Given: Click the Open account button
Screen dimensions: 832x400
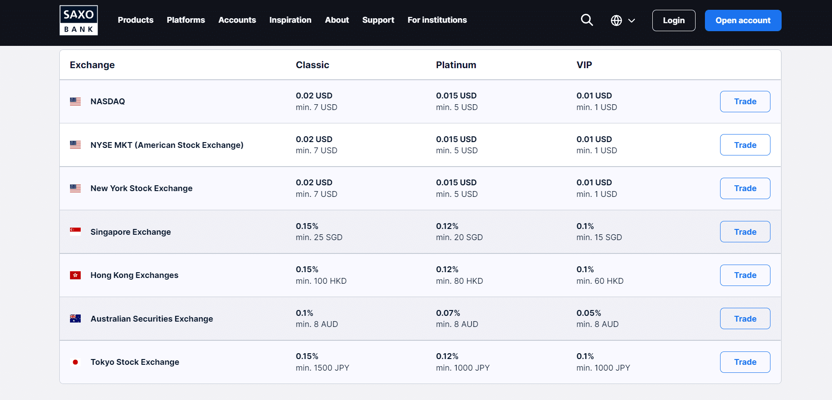Looking at the screenshot, I should pos(743,20).
